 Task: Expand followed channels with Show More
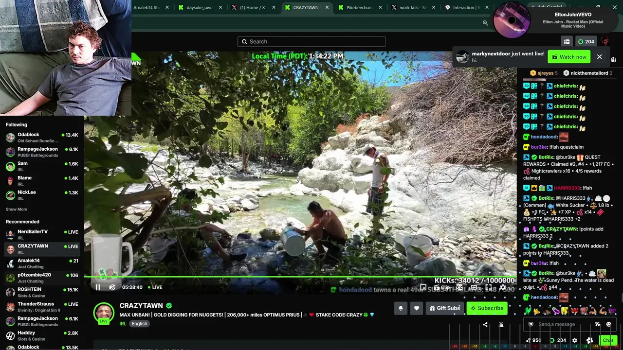[x=17, y=209]
